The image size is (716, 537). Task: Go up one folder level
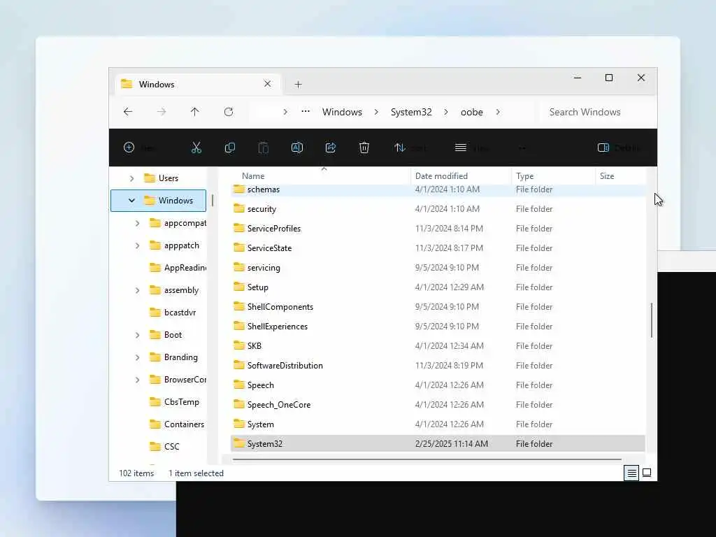pyautogui.click(x=195, y=112)
